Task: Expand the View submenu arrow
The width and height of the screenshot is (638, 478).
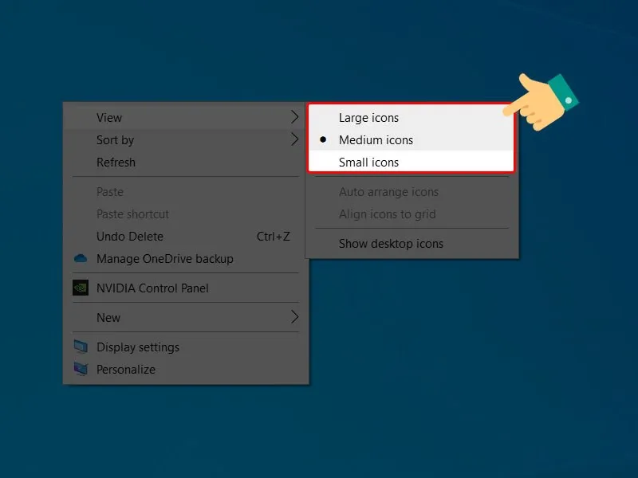Action: click(x=295, y=117)
